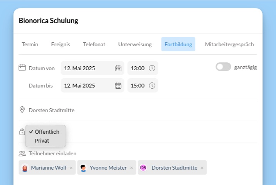Remove Yvonne Meister from participants
The height and width of the screenshot is (185, 276).
[131, 168]
